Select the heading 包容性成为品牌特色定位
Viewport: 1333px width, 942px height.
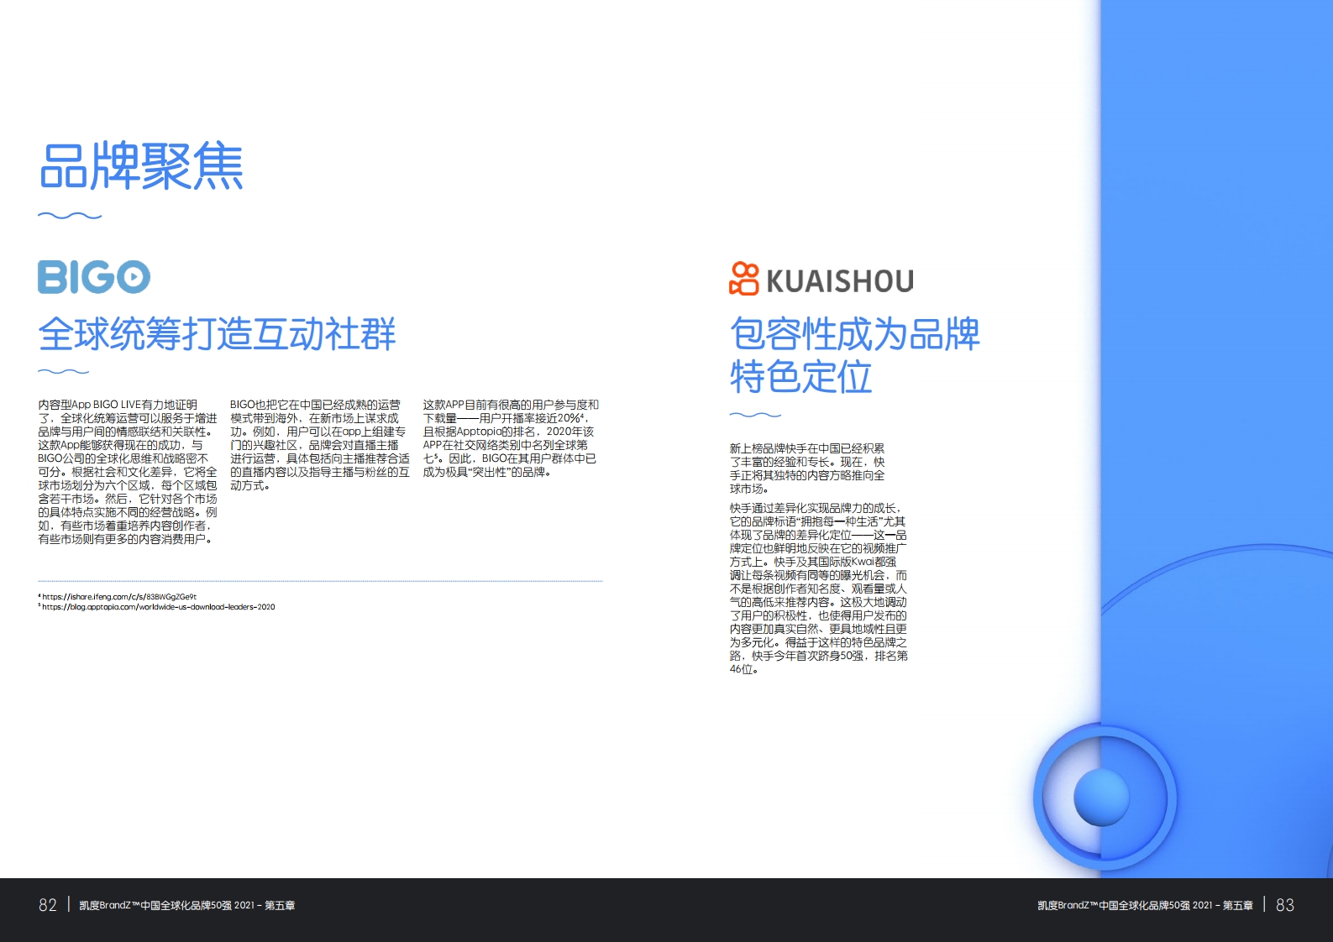click(x=853, y=355)
